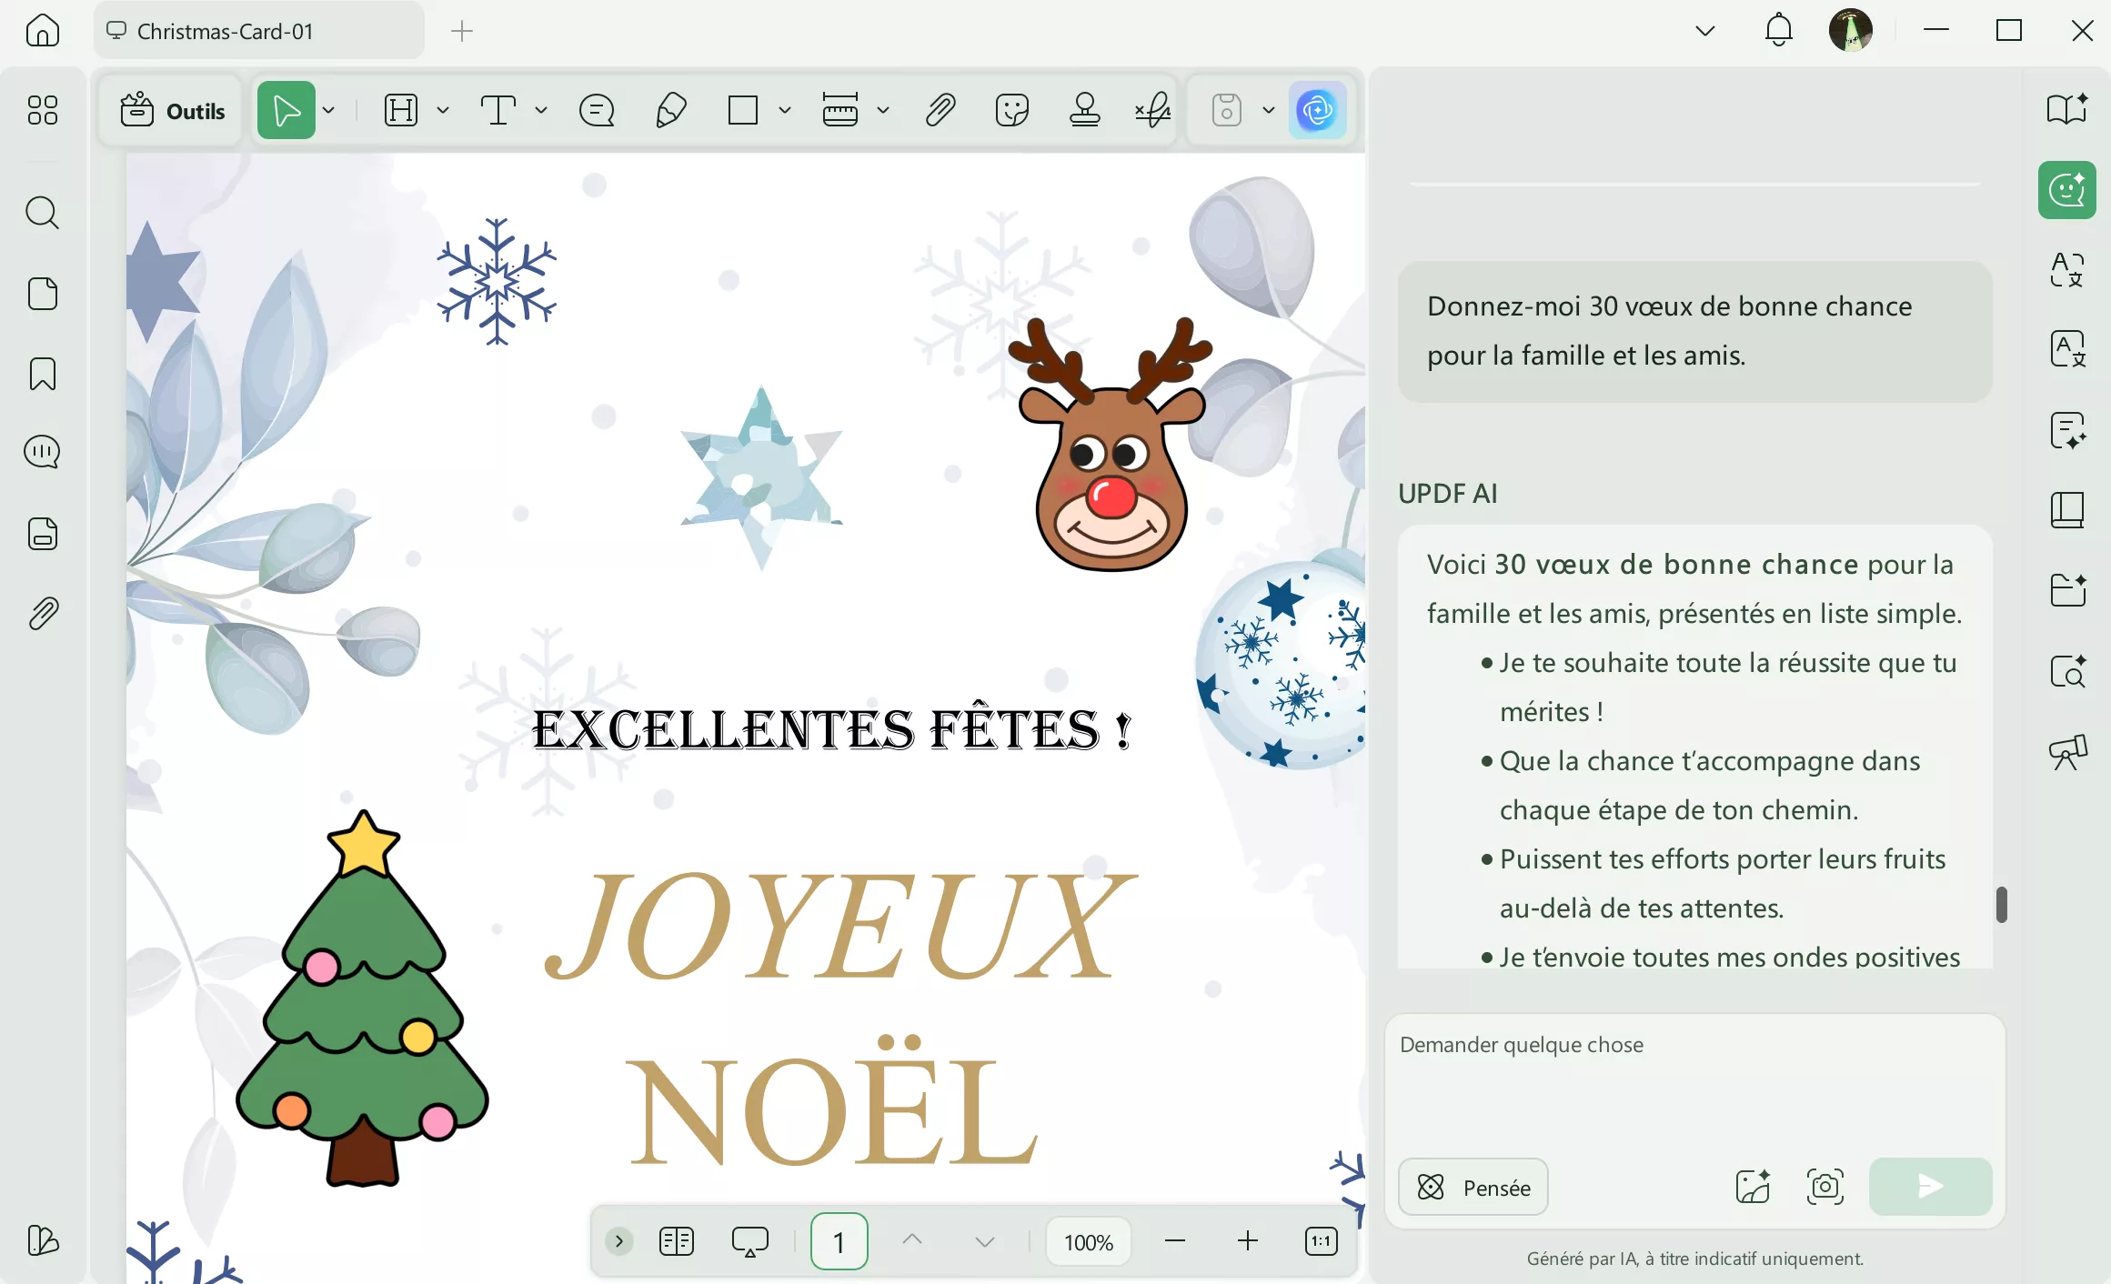
Task: Toggle the Pensée mode in the AI chat
Action: coord(1472,1187)
